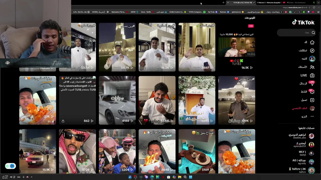Open video with 196 views
The image size is (321, 180).
tap(236, 151)
